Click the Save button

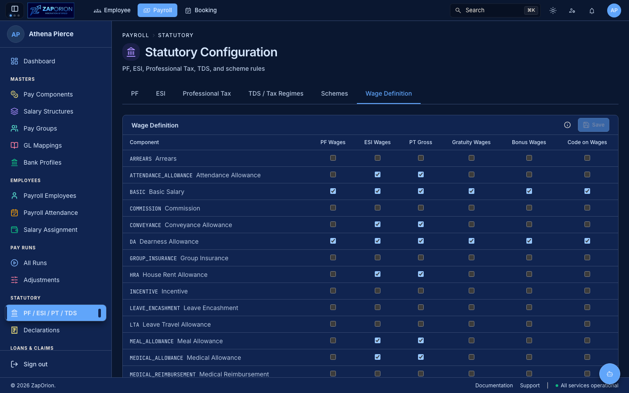click(594, 125)
